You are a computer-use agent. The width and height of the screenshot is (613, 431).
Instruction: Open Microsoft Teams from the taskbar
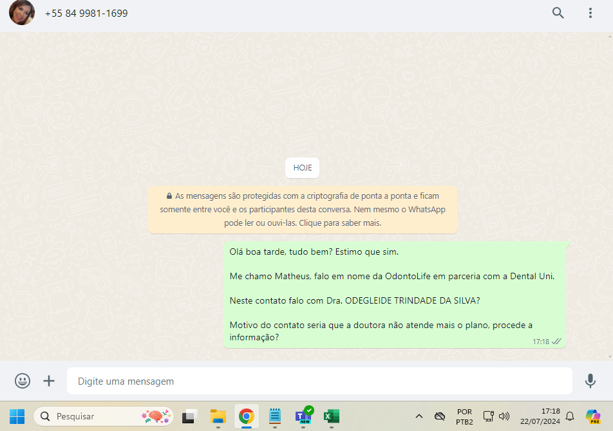pyautogui.click(x=303, y=416)
